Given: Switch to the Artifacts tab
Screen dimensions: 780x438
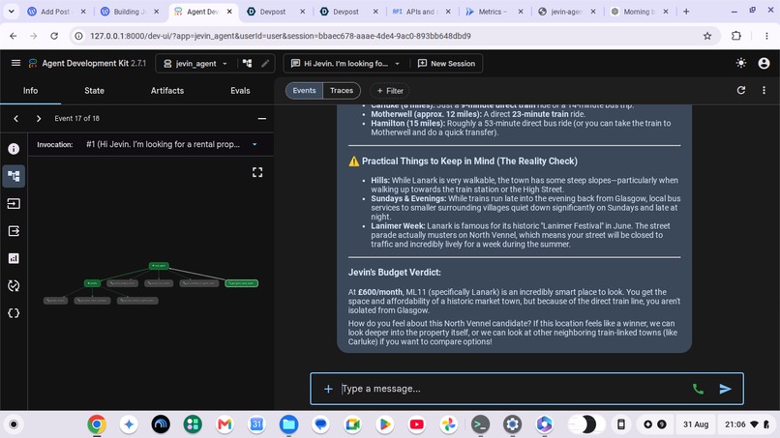Looking at the screenshot, I should tap(167, 91).
